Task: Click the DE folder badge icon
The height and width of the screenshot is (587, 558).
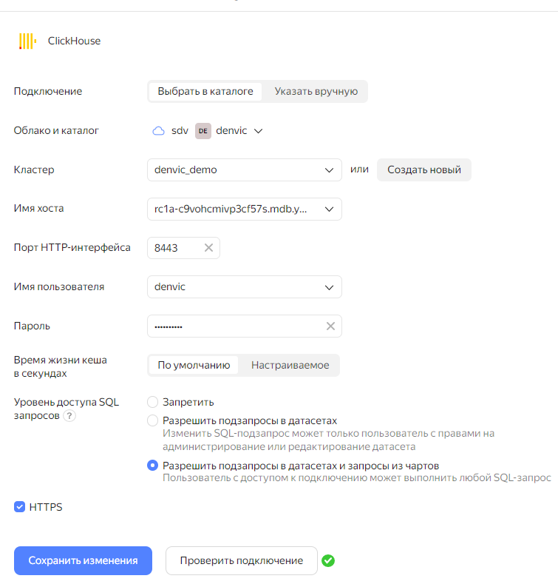Action: coord(203,131)
